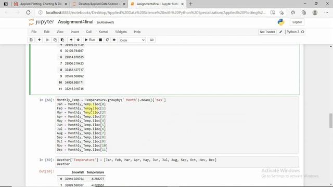Move selected cell up arrow
The width and height of the screenshot is (333, 187).
click(71, 40)
